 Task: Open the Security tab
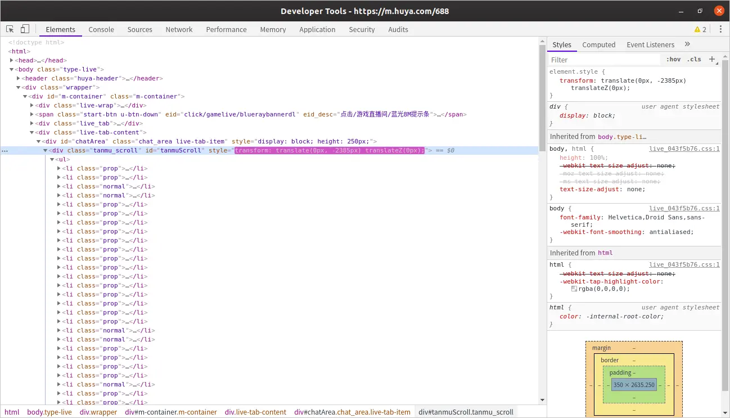click(x=362, y=29)
